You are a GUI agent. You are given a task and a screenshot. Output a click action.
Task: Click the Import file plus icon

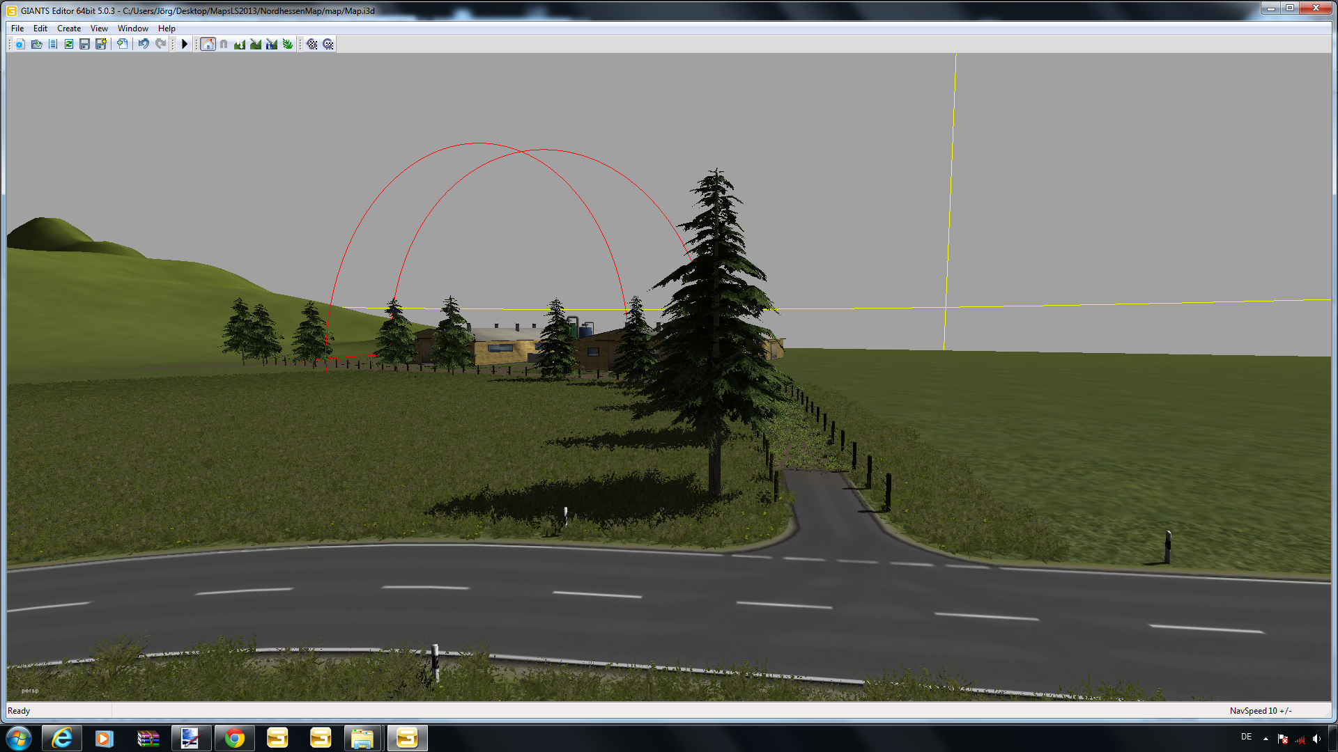(x=122, y=44)
